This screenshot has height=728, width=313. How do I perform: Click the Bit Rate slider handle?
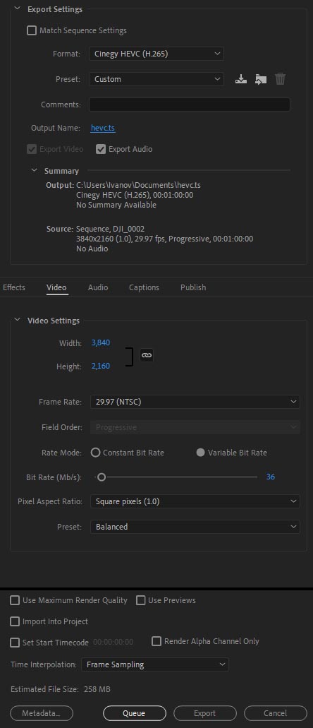coord(101,477)
